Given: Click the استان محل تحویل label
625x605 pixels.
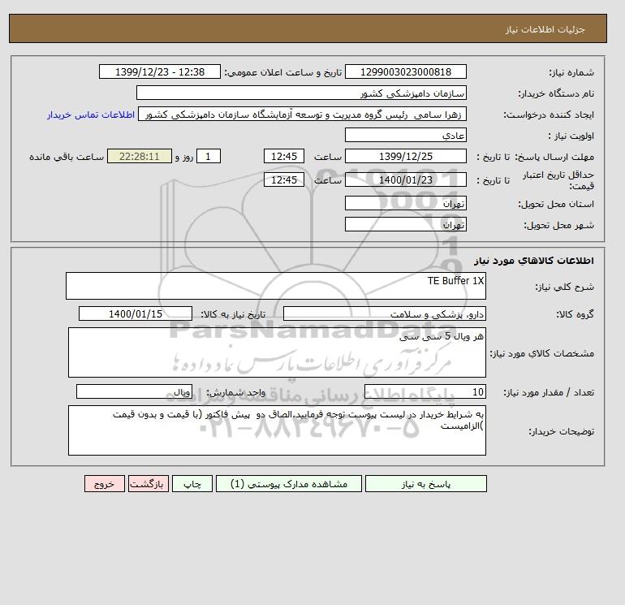Looking at the screenshot, I should pos(556,204).
